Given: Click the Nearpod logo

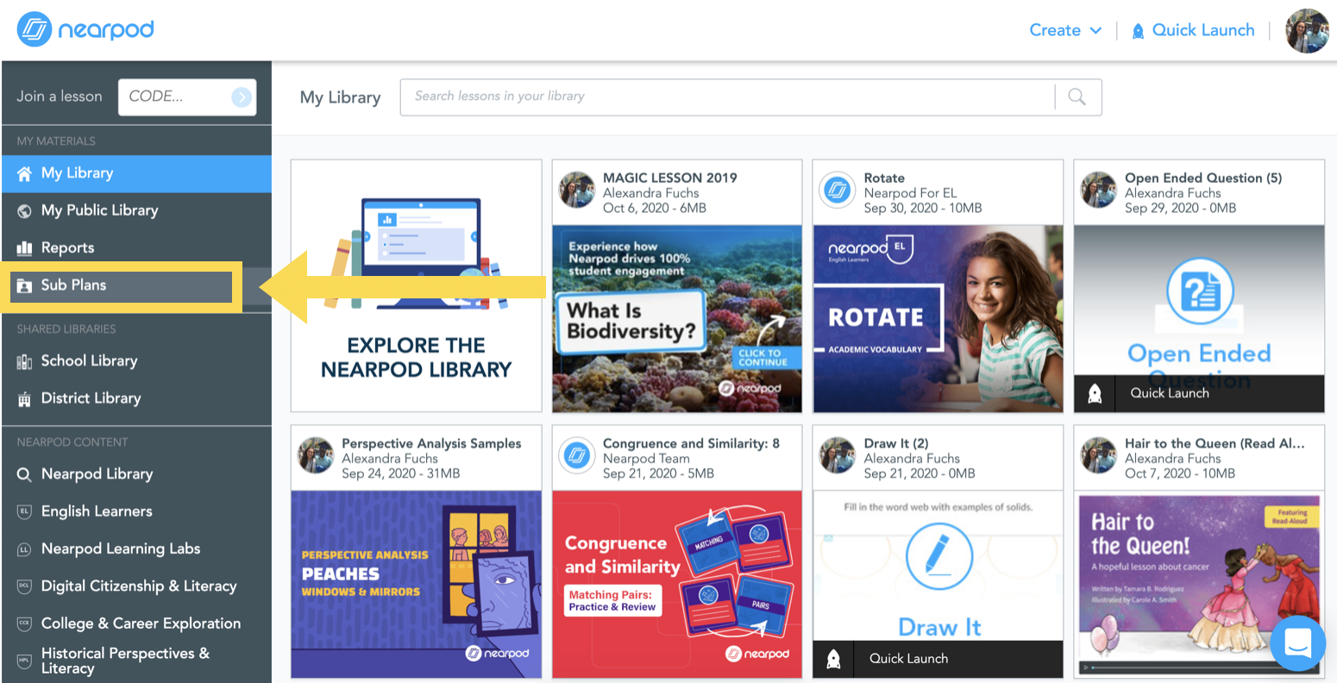Looking at the screenshot, I should coord(85,29).
